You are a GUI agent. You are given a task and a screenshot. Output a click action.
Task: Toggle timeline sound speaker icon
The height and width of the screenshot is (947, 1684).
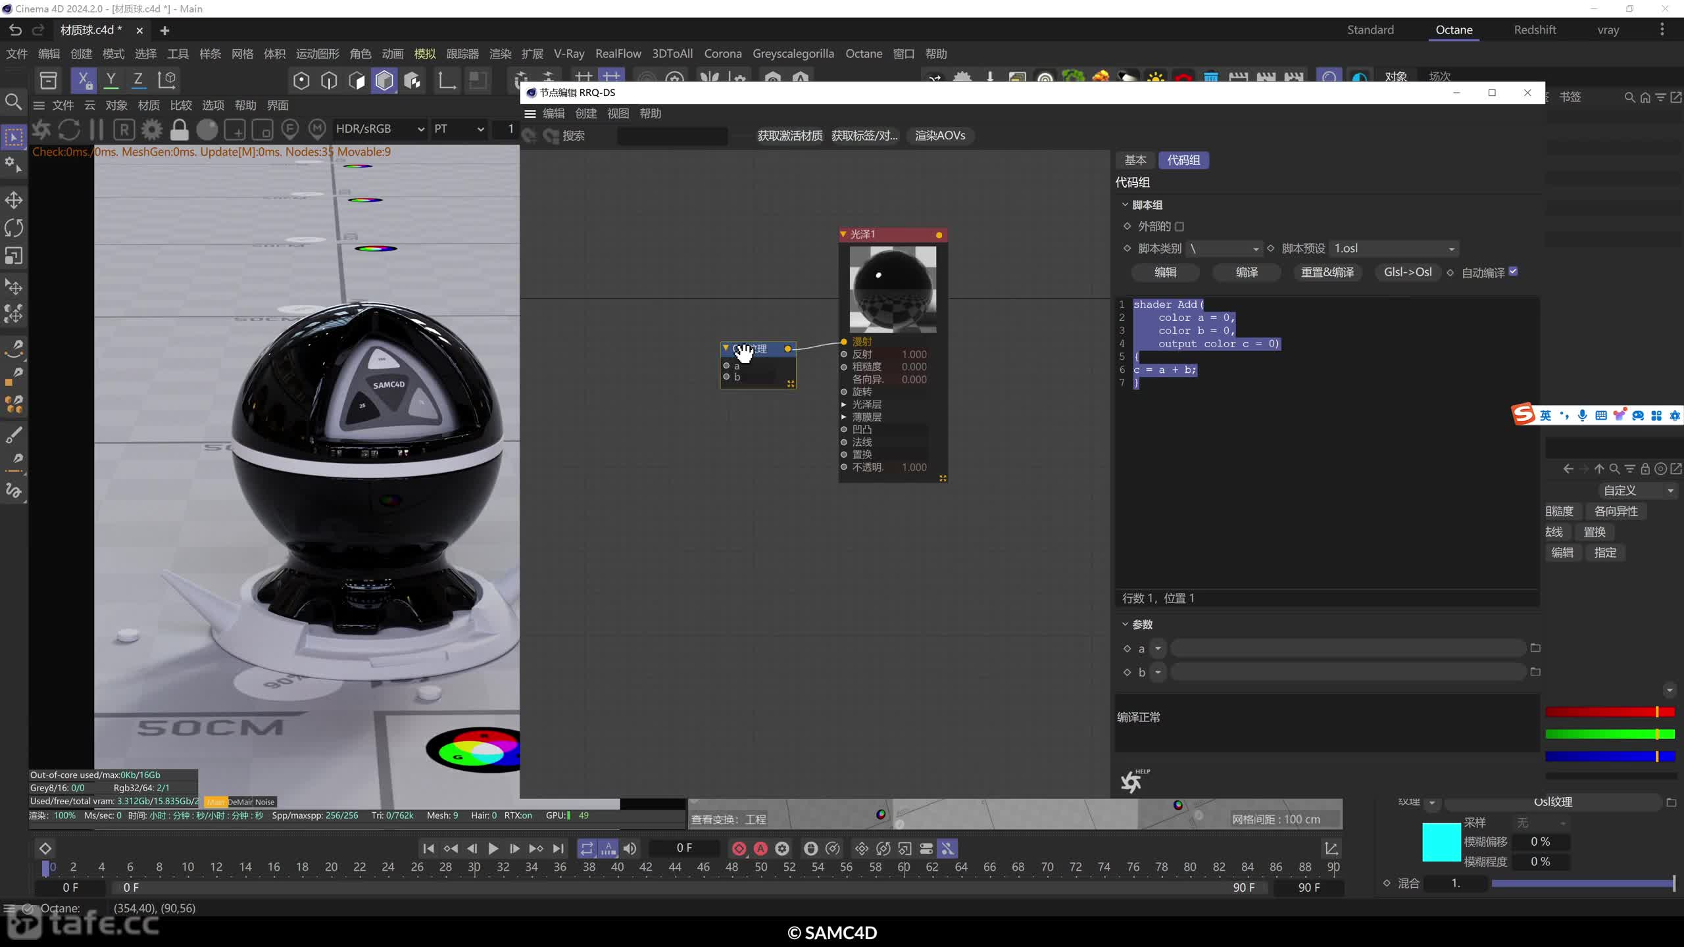coord(630,848)
